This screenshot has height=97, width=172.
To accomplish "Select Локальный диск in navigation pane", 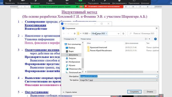I will [x=73, y=72].
